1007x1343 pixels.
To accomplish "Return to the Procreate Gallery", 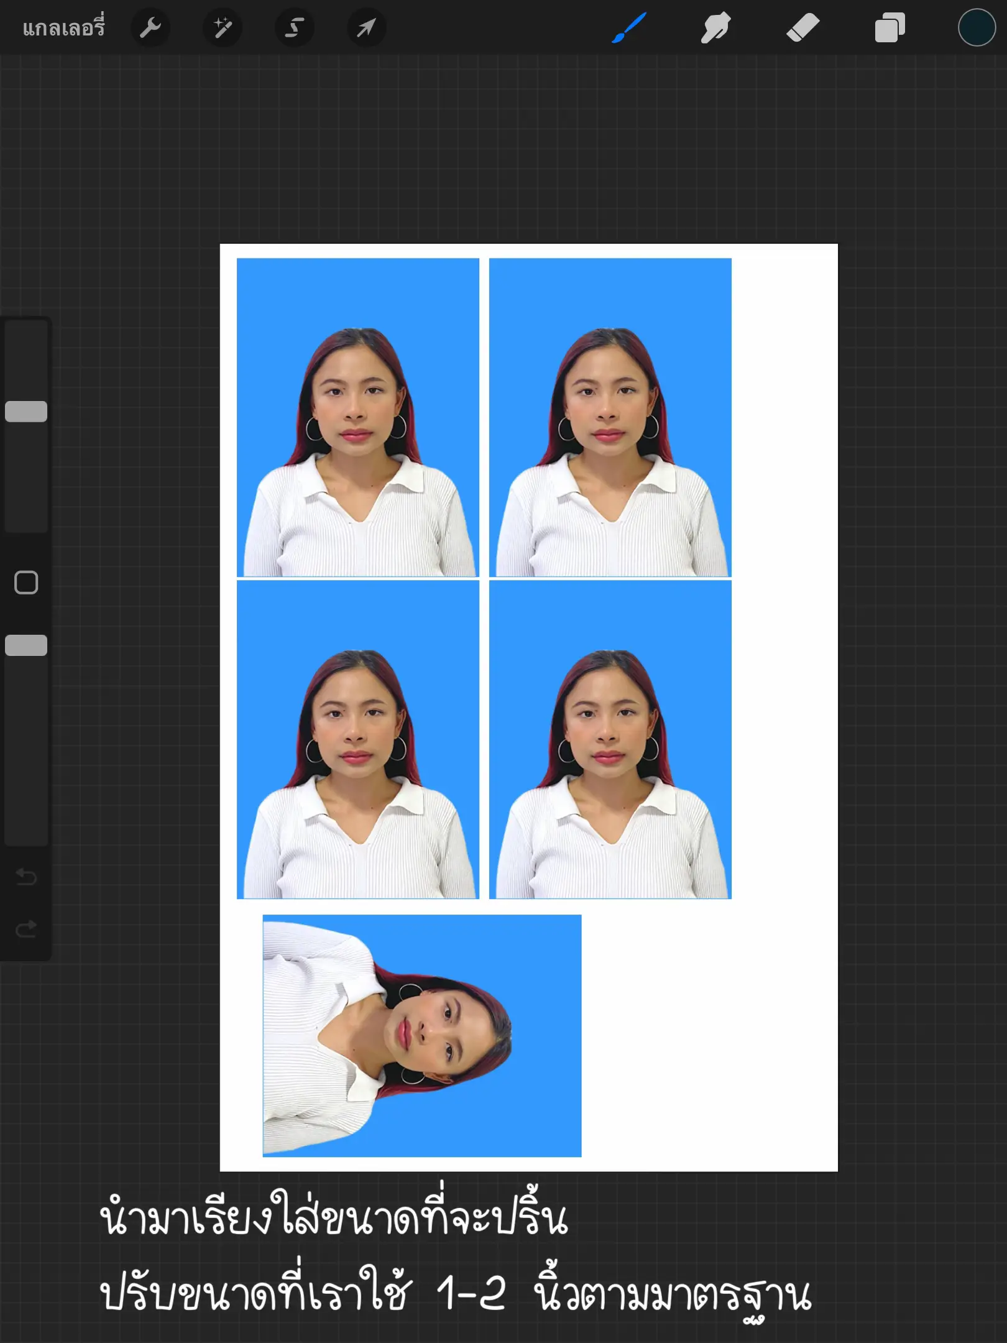I will click(x=62, y=27).
